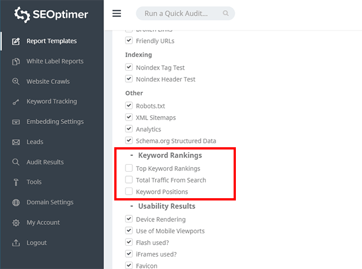Image resolution: width=362 pixels, height=269 pixels.
Task: Open Audit Results from the sidebar
Action: [45, 162]
